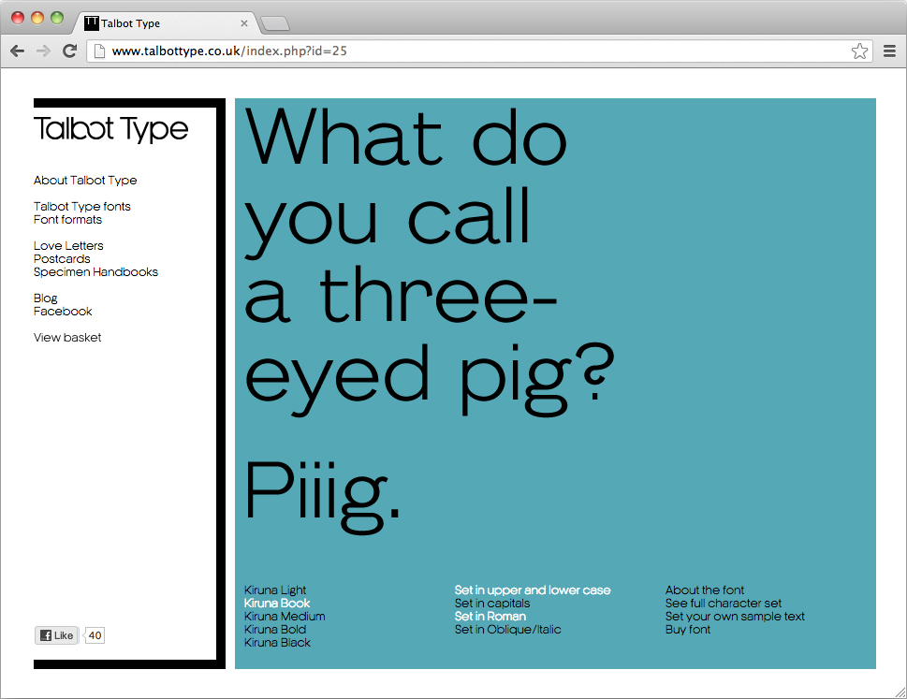Screen dimensions: 907x699
Task: Reload the page with the refresh icon
Action: pyautogui.click(x=69, y=51)
